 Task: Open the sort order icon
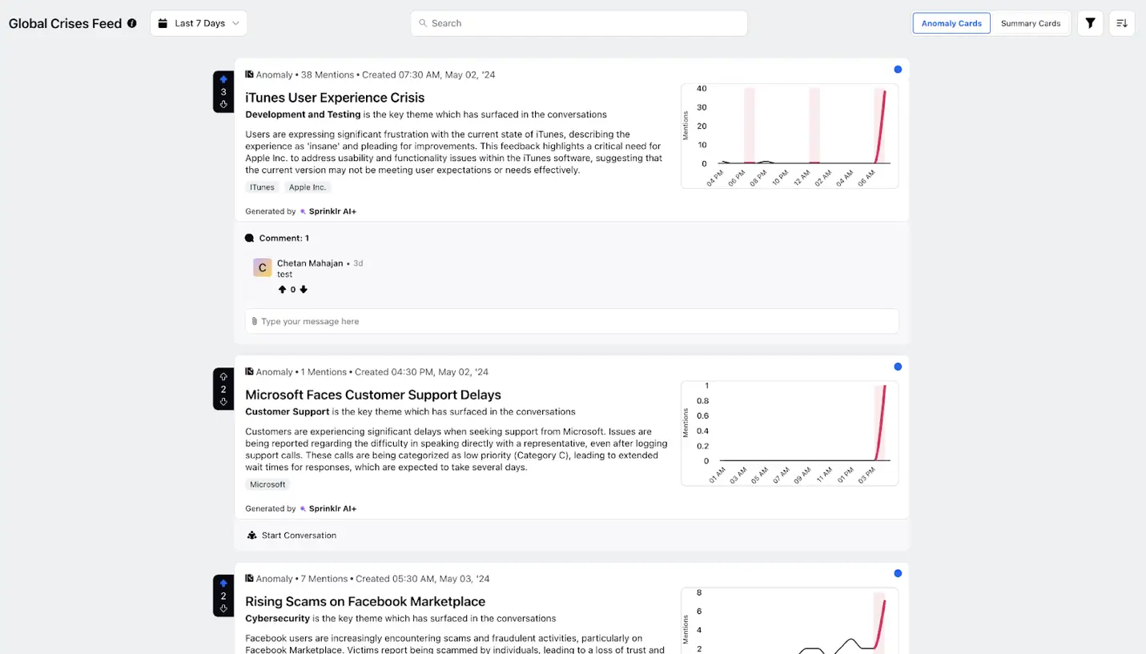point(1122,23)
